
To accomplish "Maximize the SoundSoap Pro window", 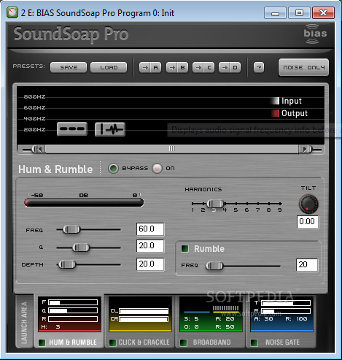I will click(299, 12).
